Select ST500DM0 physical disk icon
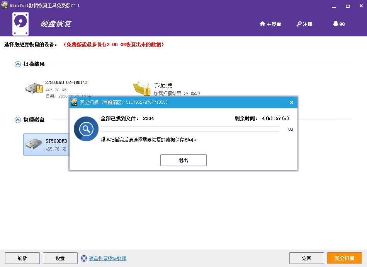The height and width of the screenshot is (267, 367). (x=34, y=144)
